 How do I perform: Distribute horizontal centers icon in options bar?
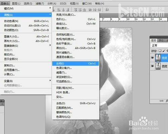point(95,10)
